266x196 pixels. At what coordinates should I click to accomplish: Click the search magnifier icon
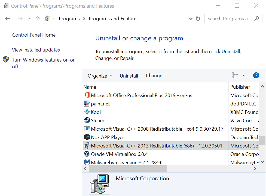coord(257,18)
